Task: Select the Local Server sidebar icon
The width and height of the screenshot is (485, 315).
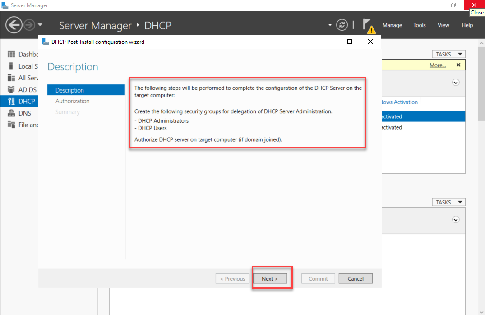Action: 11,66
